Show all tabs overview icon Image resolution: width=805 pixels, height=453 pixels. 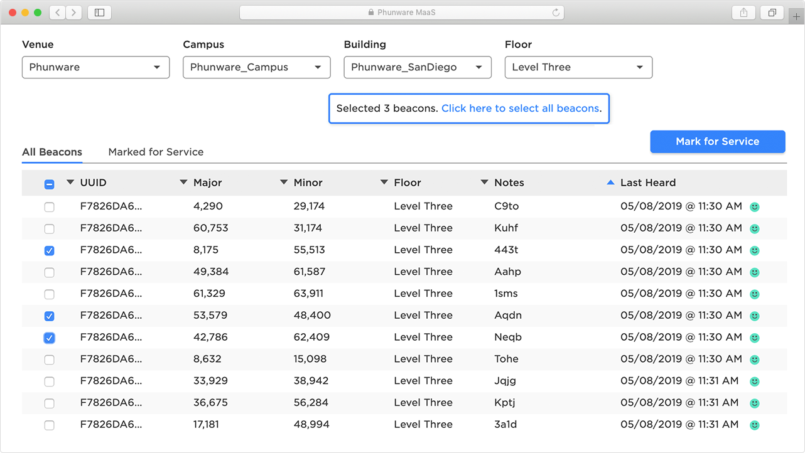click(x=772, y=13)
